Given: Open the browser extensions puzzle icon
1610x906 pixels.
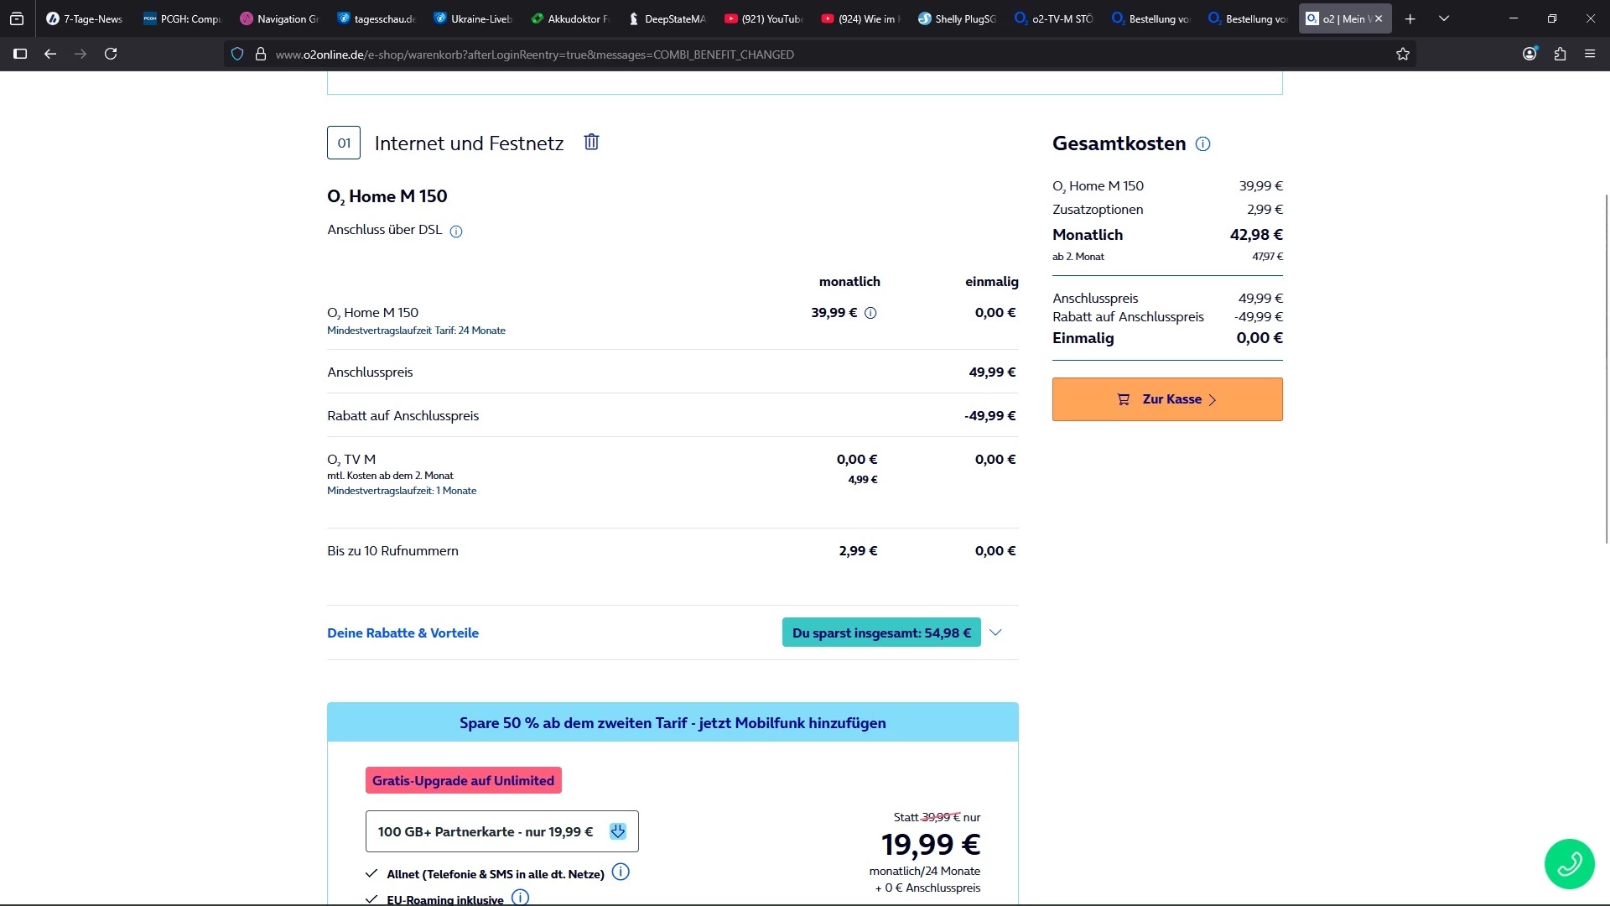Looking at the screenshot, I should pyautogui.click(x=1560, y=55).
